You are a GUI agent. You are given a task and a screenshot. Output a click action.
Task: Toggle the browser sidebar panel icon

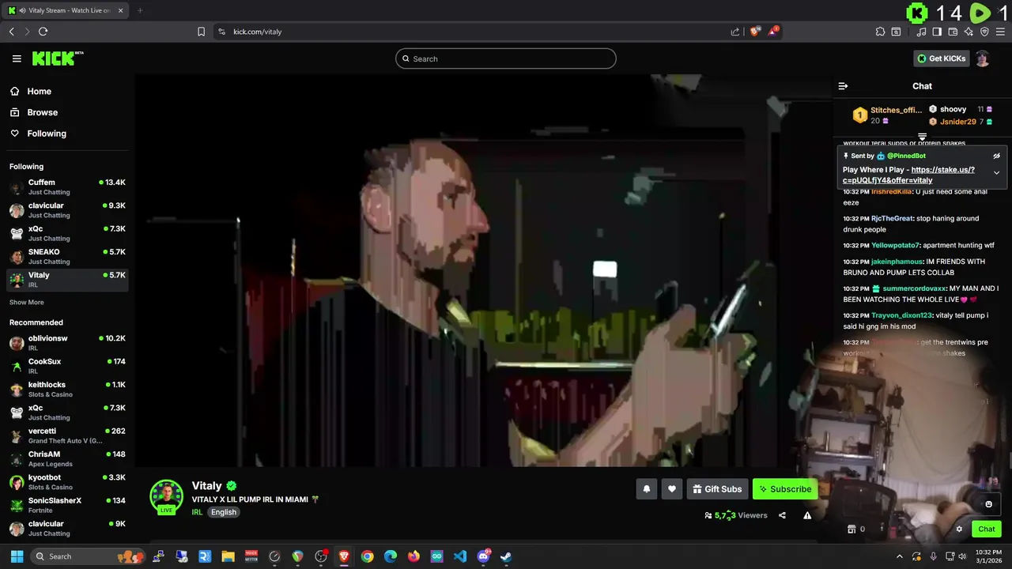tap(937, 32)
